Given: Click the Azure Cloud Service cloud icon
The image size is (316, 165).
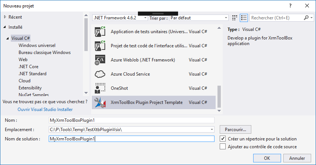Looking at the screenshot, I should [x=100, y=74].
